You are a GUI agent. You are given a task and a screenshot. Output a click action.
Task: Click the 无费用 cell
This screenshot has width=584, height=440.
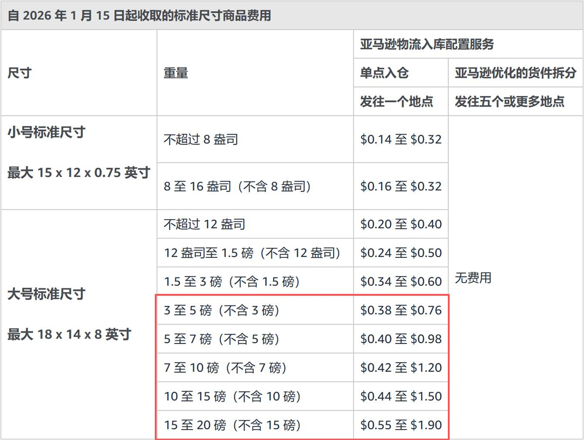473,278
